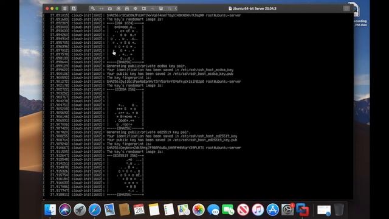Open Mail stamp icon in Dock
The height and width of the screenshot is (219, 389).
point(109,210)
